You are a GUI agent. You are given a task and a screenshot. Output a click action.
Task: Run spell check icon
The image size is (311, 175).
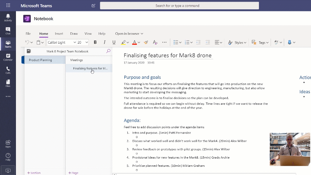(276, 42)
